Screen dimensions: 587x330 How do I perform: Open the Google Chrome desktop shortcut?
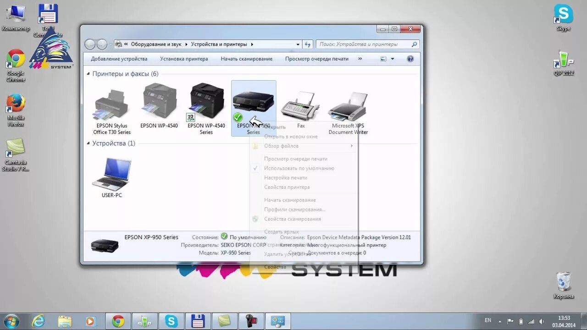coord(16,66)
